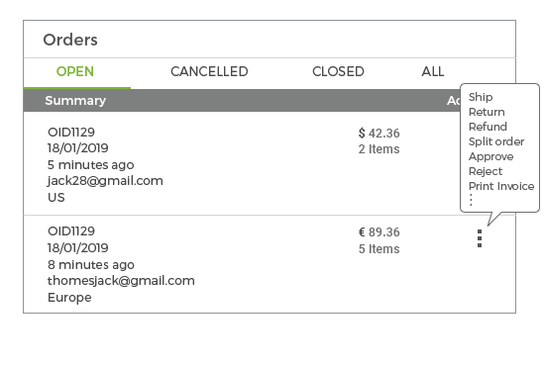
Task: Open the three-dot actions menu for the Europe order
Action: pos(480,238)
